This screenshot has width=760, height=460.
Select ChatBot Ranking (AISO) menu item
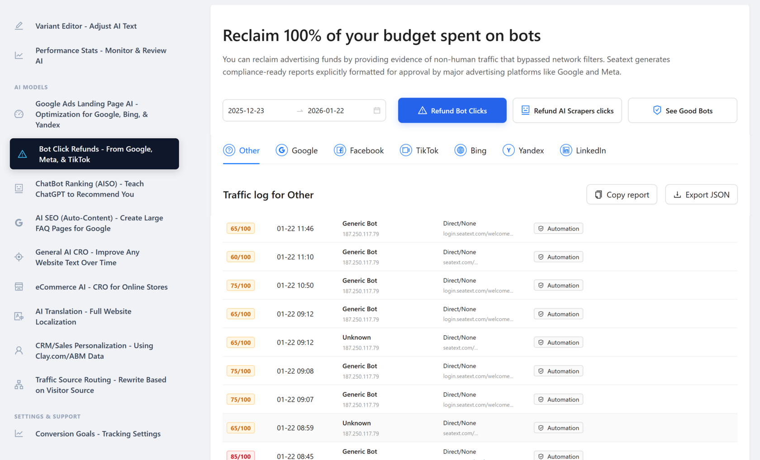coord(94,189)
